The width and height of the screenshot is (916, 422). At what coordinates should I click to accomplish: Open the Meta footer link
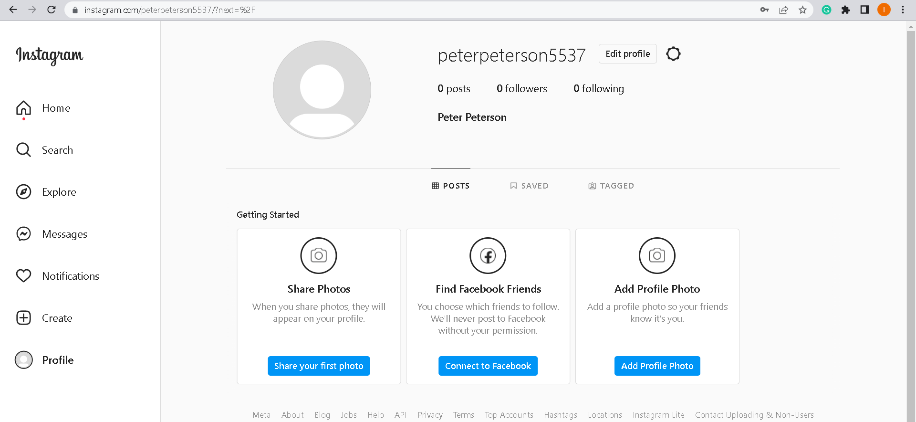coord(261,415)
